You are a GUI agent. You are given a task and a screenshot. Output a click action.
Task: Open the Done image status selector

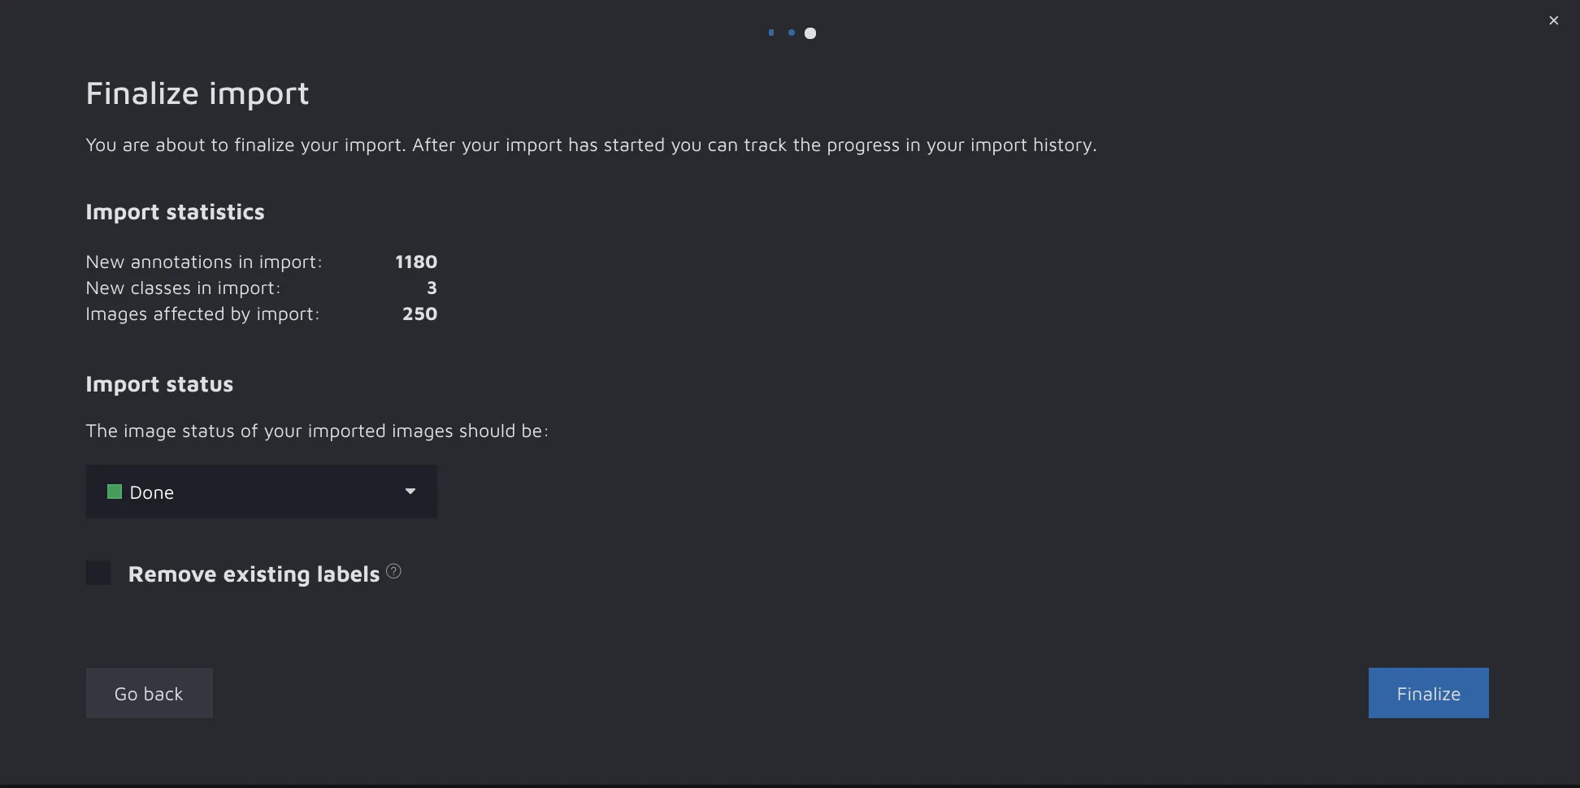tap(260, 491)
